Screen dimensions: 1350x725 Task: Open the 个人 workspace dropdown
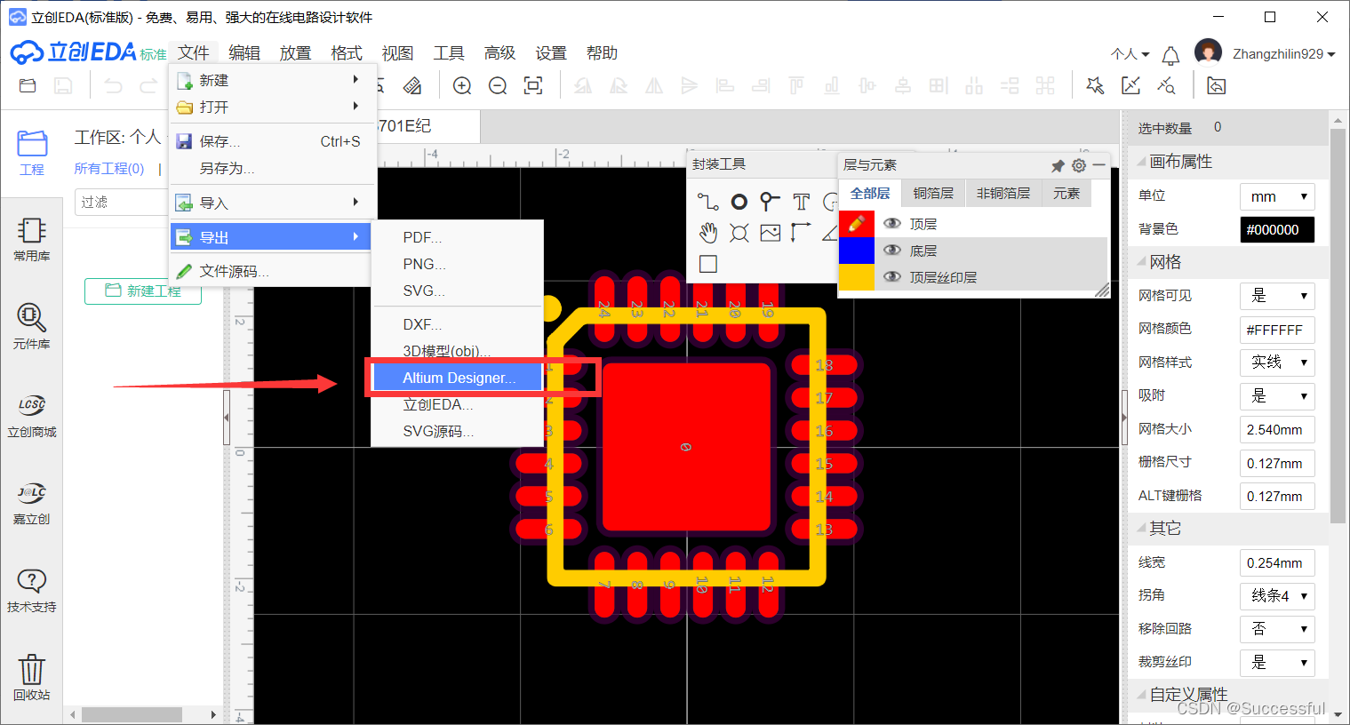[x=1130, y=54]
